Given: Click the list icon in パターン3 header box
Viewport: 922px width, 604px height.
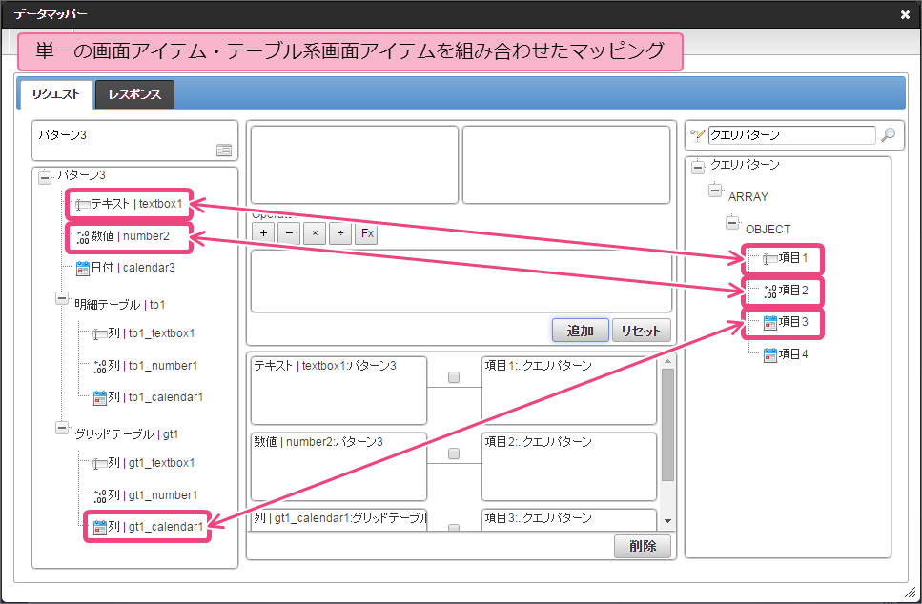Looking at the screenshot, I should click(x=223, y=150).
